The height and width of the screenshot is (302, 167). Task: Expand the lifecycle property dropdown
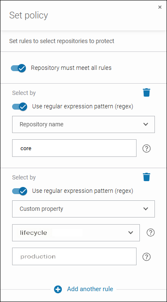[76, 233]
